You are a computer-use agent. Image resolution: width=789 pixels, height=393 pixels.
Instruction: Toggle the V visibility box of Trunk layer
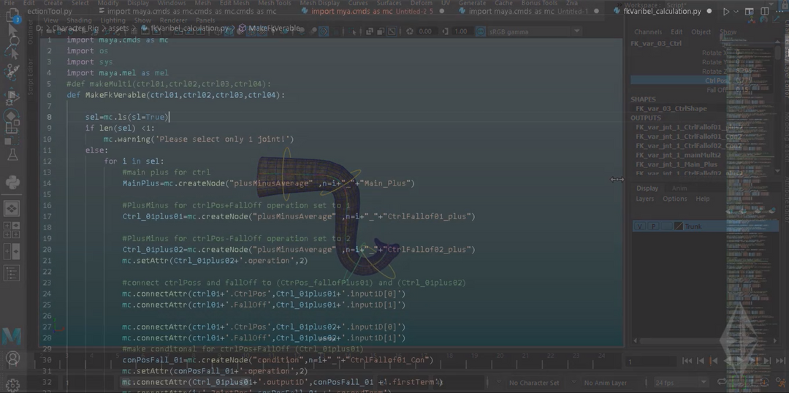pyautogui.click(x=640, y=226)
